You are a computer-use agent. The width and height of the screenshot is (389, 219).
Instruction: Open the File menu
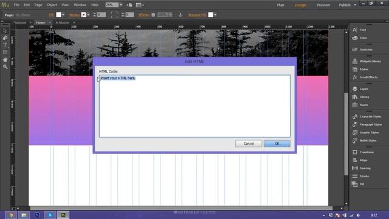16,5
